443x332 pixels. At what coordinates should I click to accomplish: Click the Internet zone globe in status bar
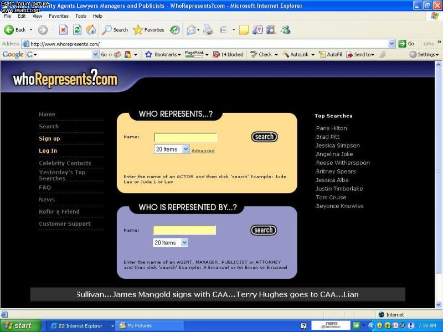coord(381,314)
